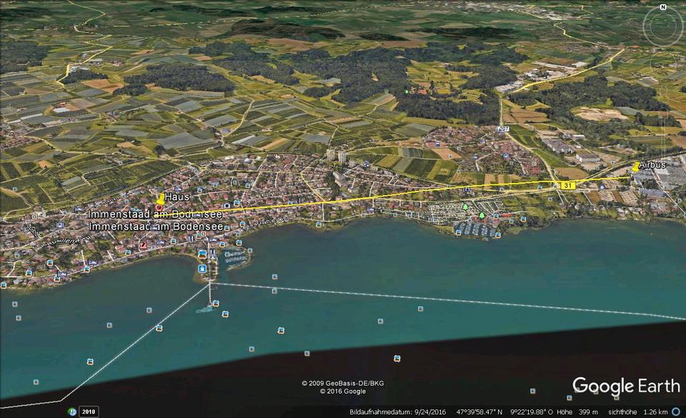
Task: Click the GeoBasis-DE/BKG copyright text
Action: 342,383
